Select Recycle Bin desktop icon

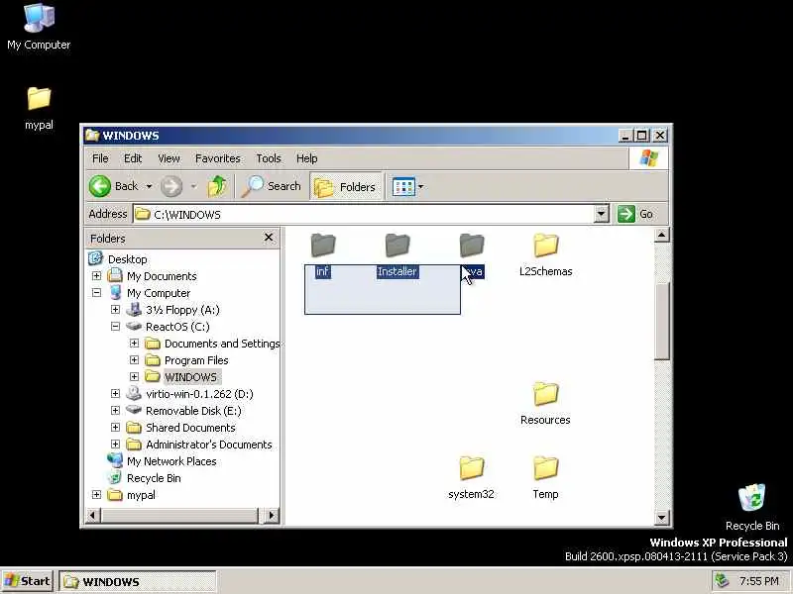[752, 508]
